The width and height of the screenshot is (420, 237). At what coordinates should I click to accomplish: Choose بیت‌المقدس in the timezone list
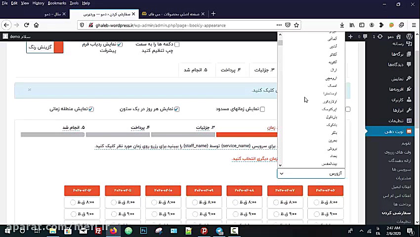tap(330, 163)
